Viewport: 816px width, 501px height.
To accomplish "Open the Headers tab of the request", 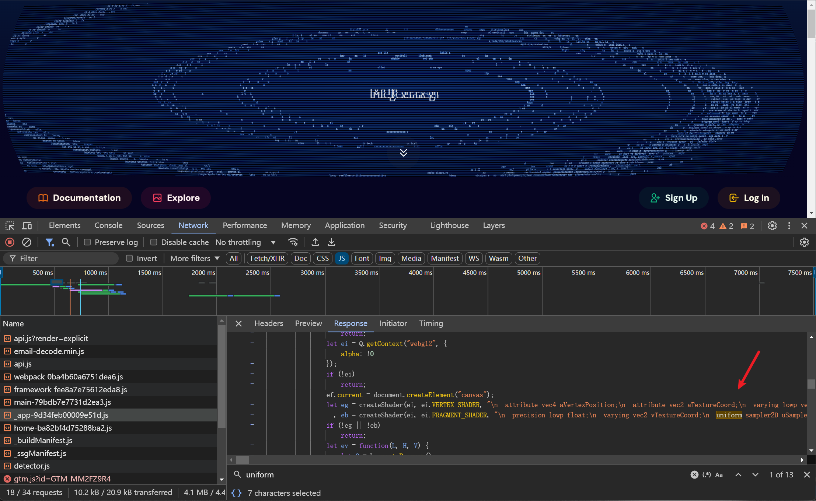I will pyautogui.click(x=269, y=323).
